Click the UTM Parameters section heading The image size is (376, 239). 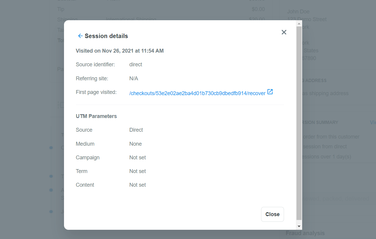(96, 116)
